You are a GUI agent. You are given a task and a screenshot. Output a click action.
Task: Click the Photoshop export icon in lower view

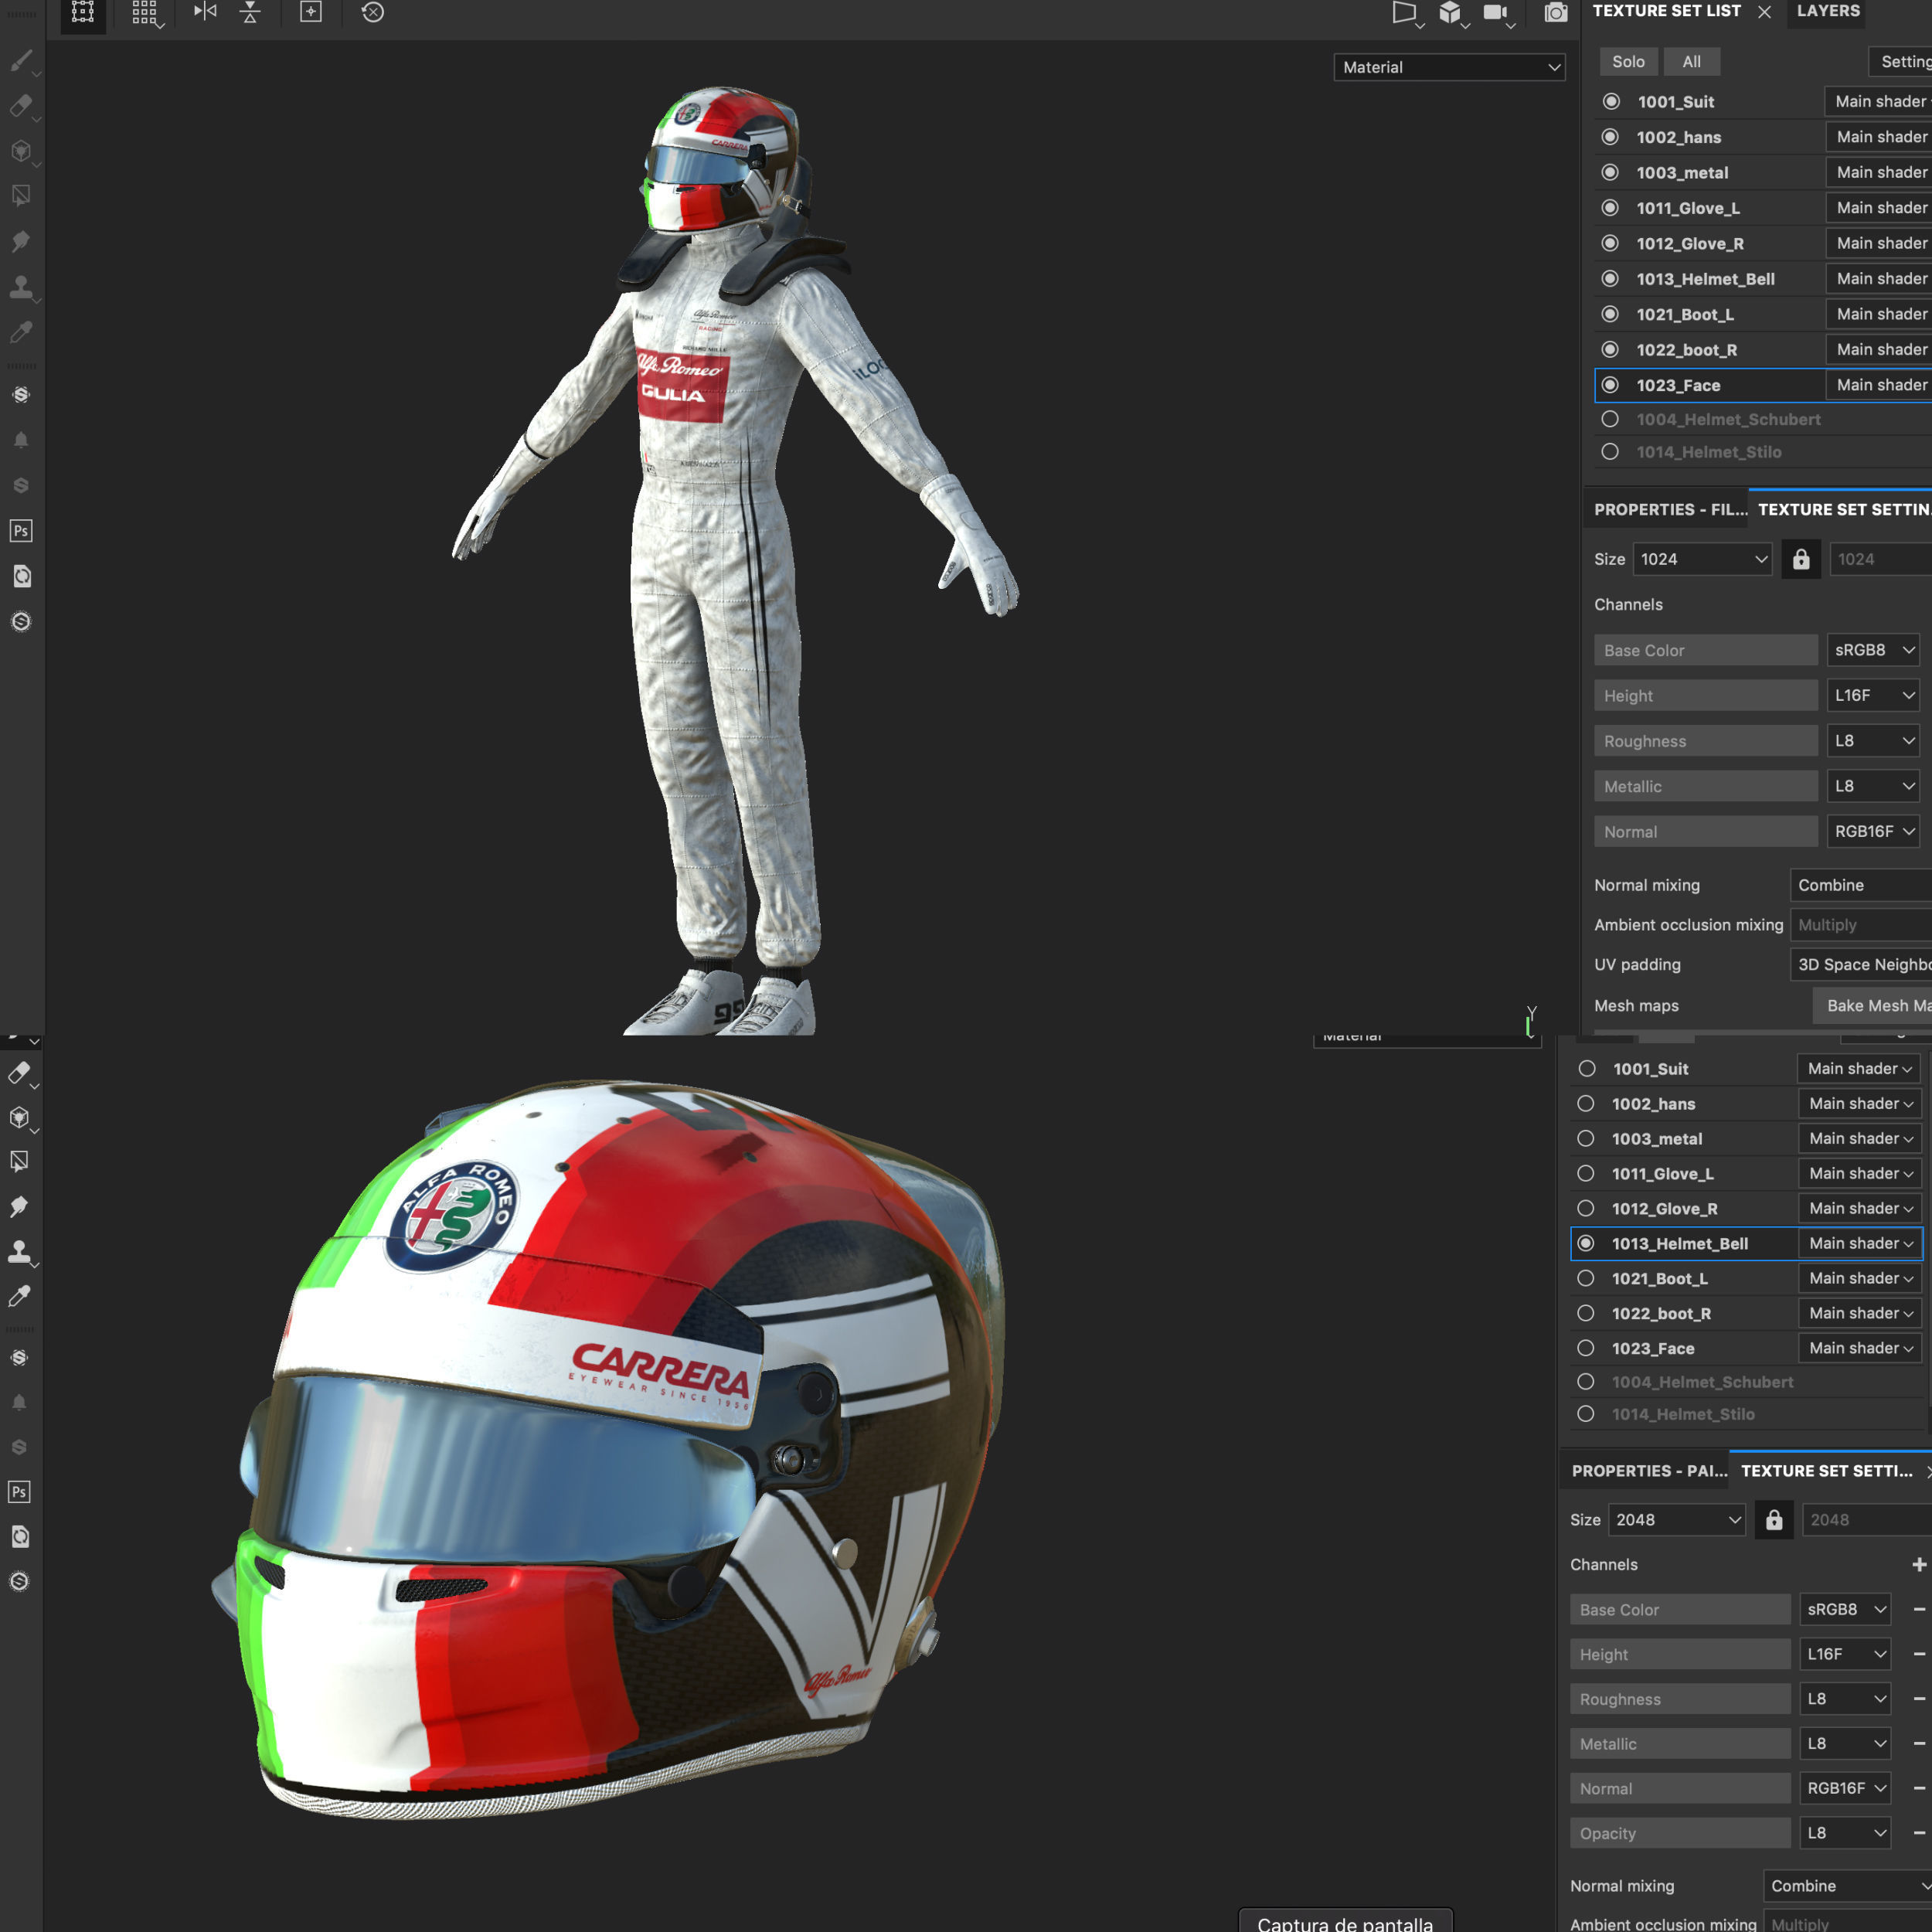[19, 1492]
